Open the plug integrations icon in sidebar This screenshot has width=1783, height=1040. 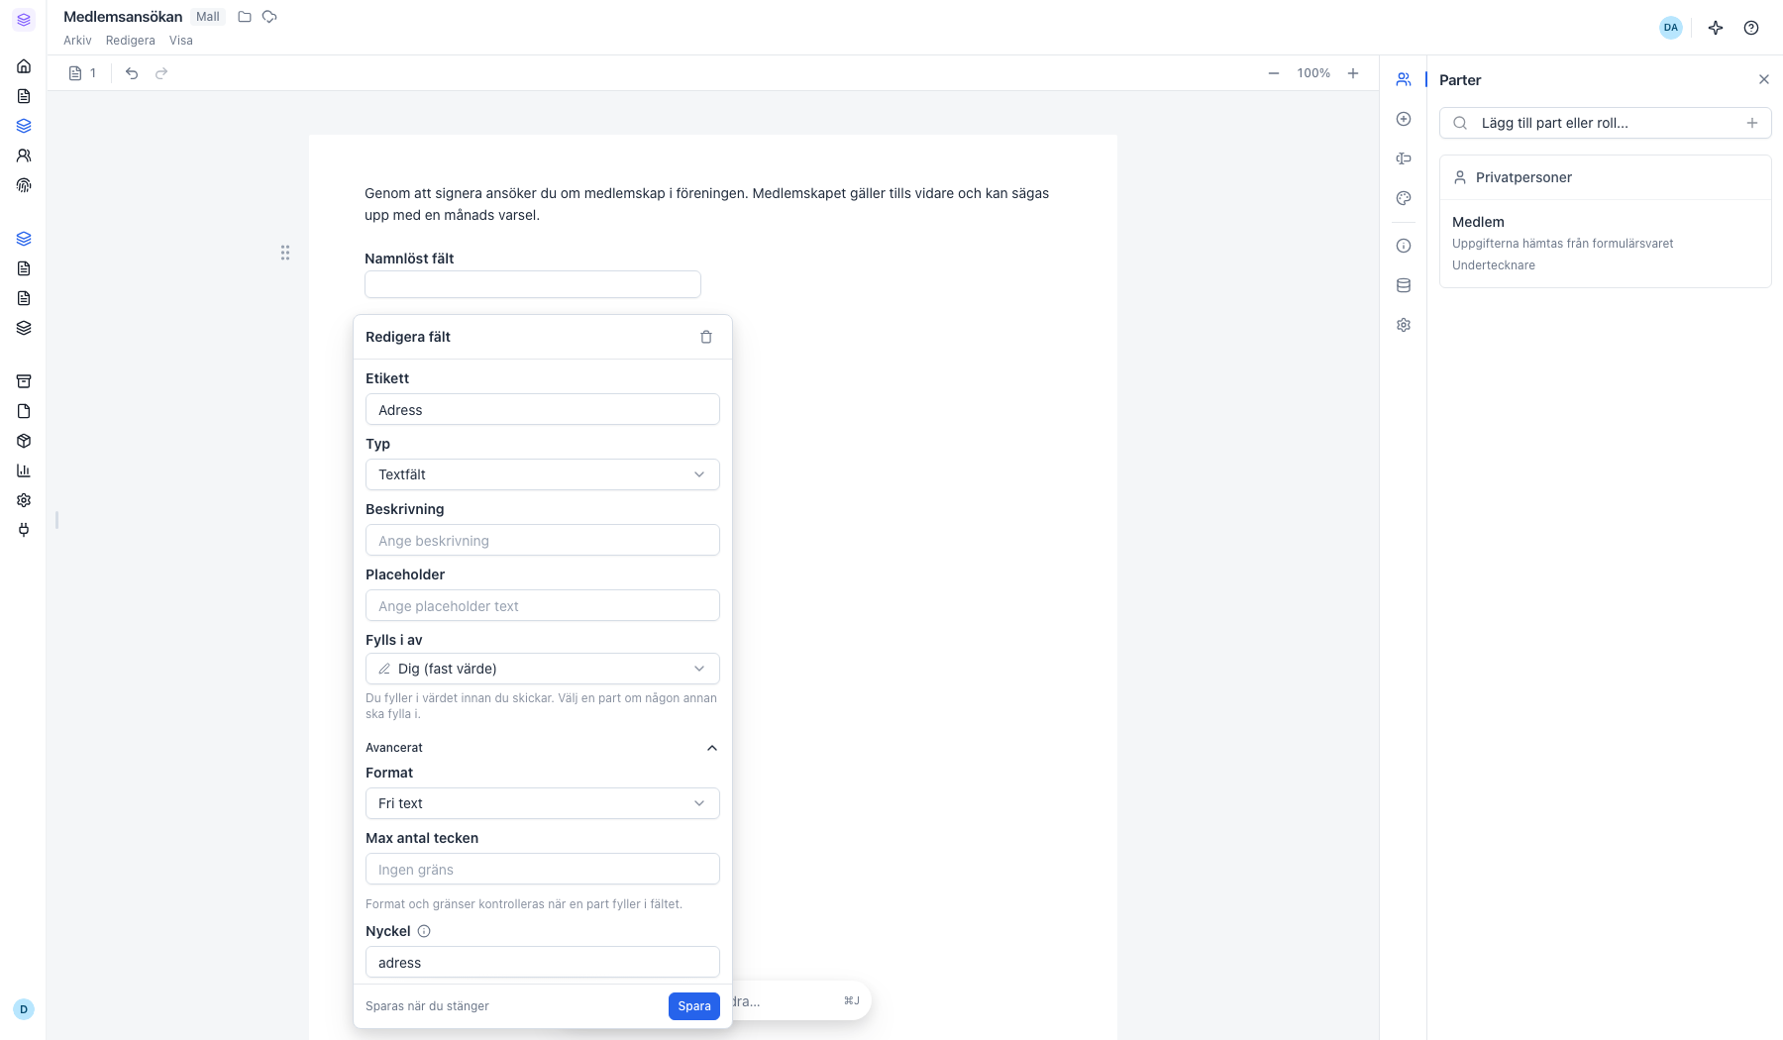pyautogui.click(x=24, y=530)
